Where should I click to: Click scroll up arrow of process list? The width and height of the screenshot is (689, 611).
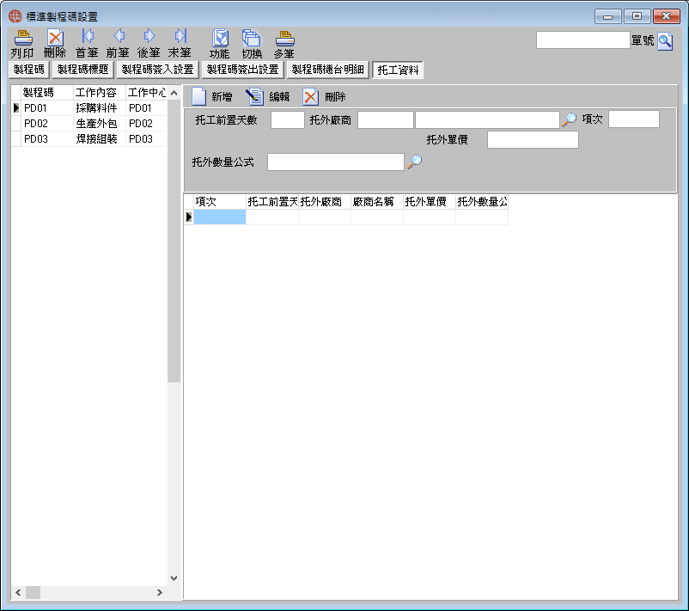tap(174, 93)
